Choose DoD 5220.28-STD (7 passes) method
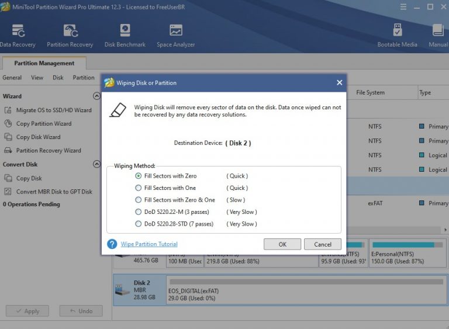 pos(139,224)
